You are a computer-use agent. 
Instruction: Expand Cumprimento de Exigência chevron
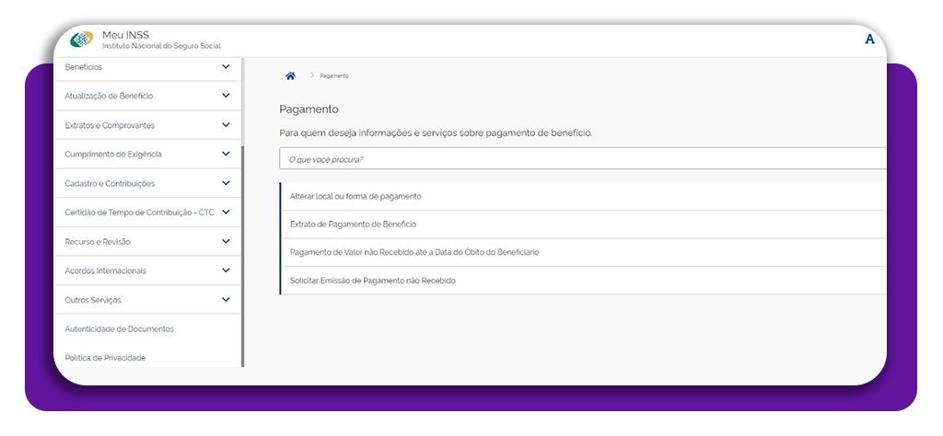click(226, 154)
